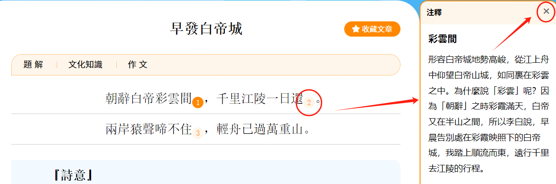Open annotation marker 2 after 一日還
This screenshot has width=556, height=184.
pos(309,103)
